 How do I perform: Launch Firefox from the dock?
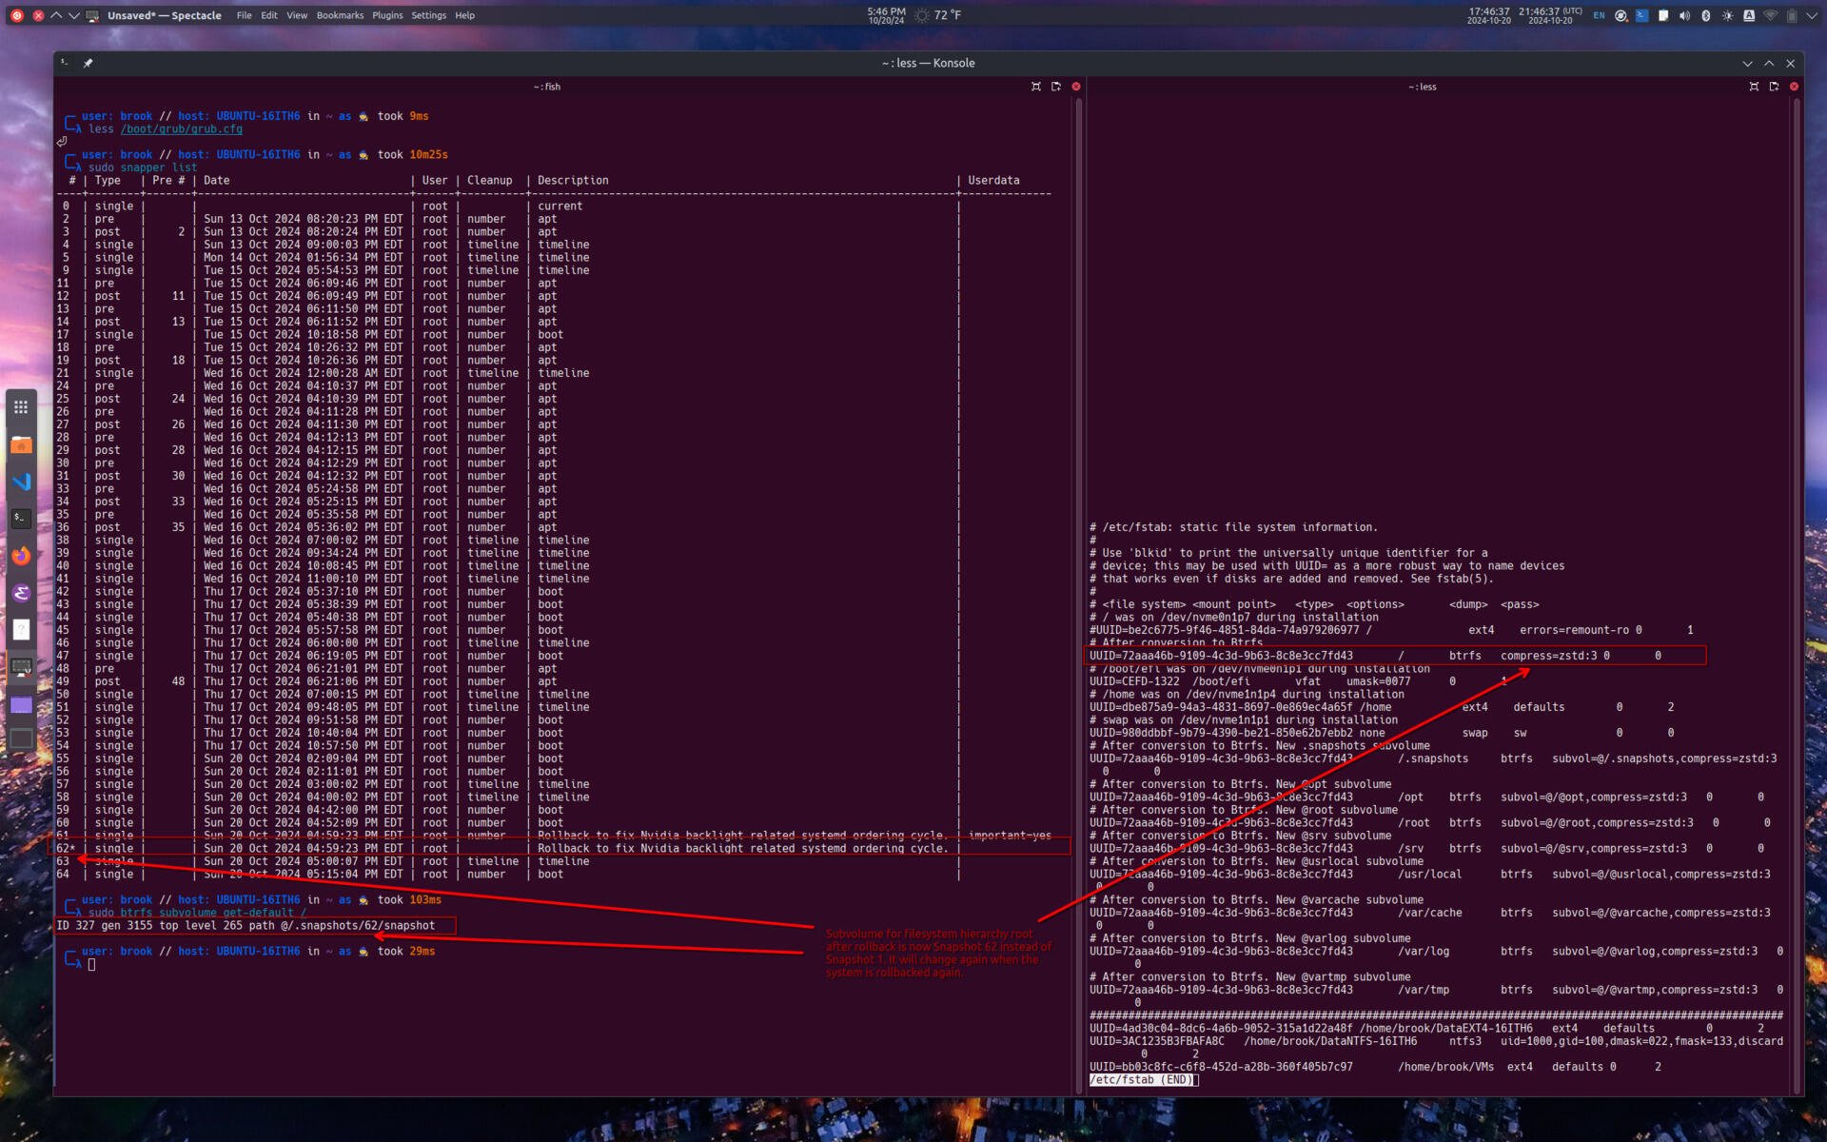pos(21,556)
